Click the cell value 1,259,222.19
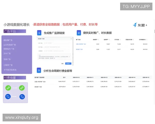Screen dimensions: 155x124 pos(118,87)
